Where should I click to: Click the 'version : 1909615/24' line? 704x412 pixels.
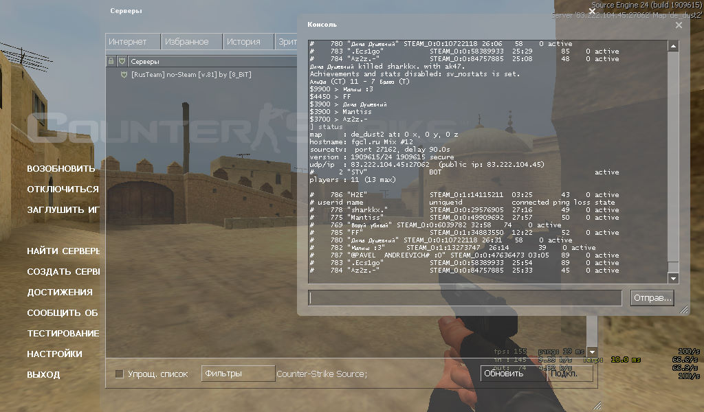click(x=382, y=157)
